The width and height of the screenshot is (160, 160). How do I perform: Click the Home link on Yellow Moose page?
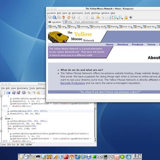(x=110, y=44)
